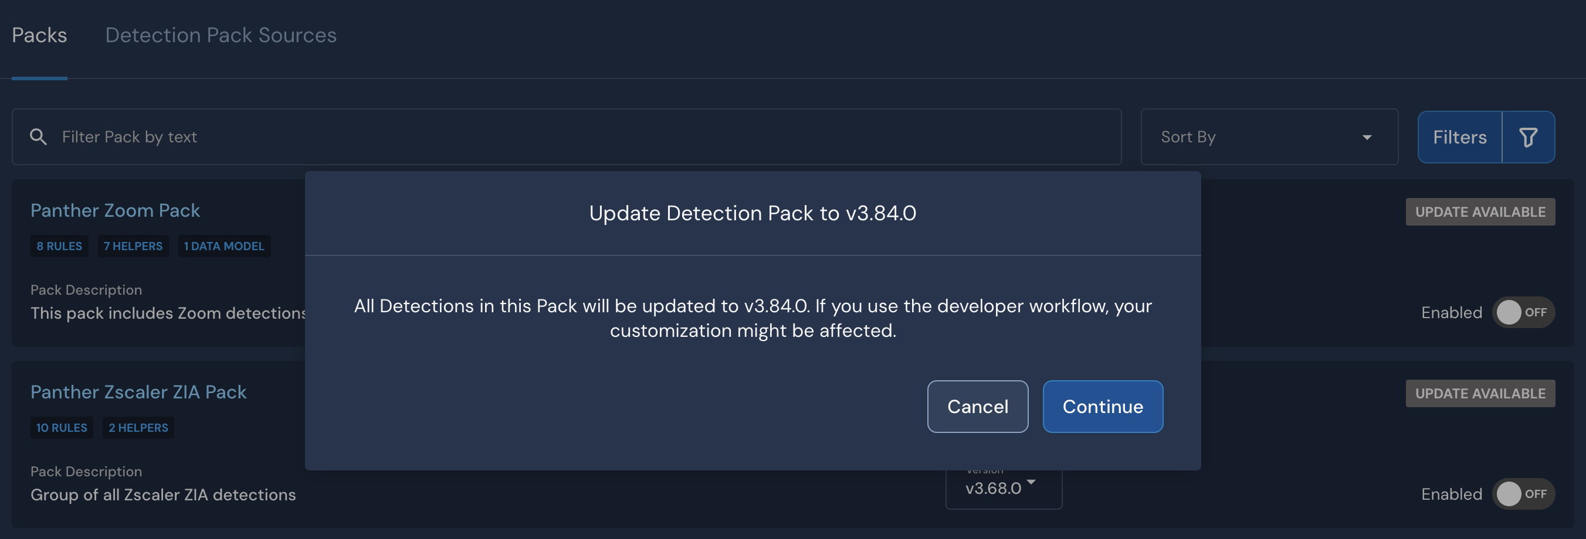The width and height of the screenshot is (1586, 539).
Task: Click the 8 RULES chip
Action: coord(59,245)
